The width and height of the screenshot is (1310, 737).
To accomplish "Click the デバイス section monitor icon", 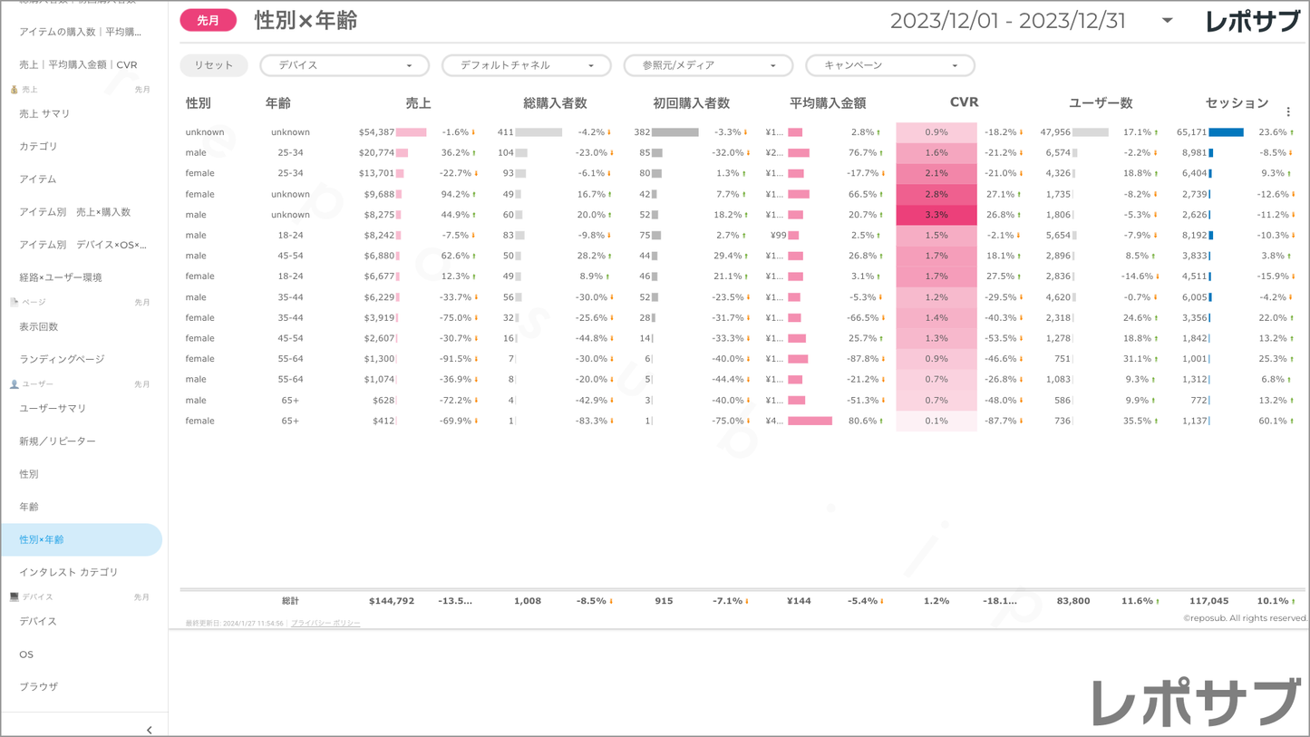I will (14, 597).
